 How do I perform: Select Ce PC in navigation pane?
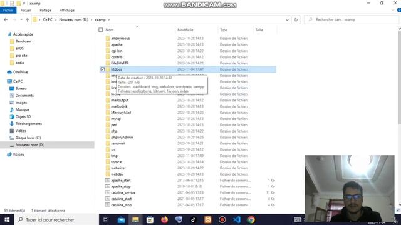pyautogui.click(x=18, y=81)
